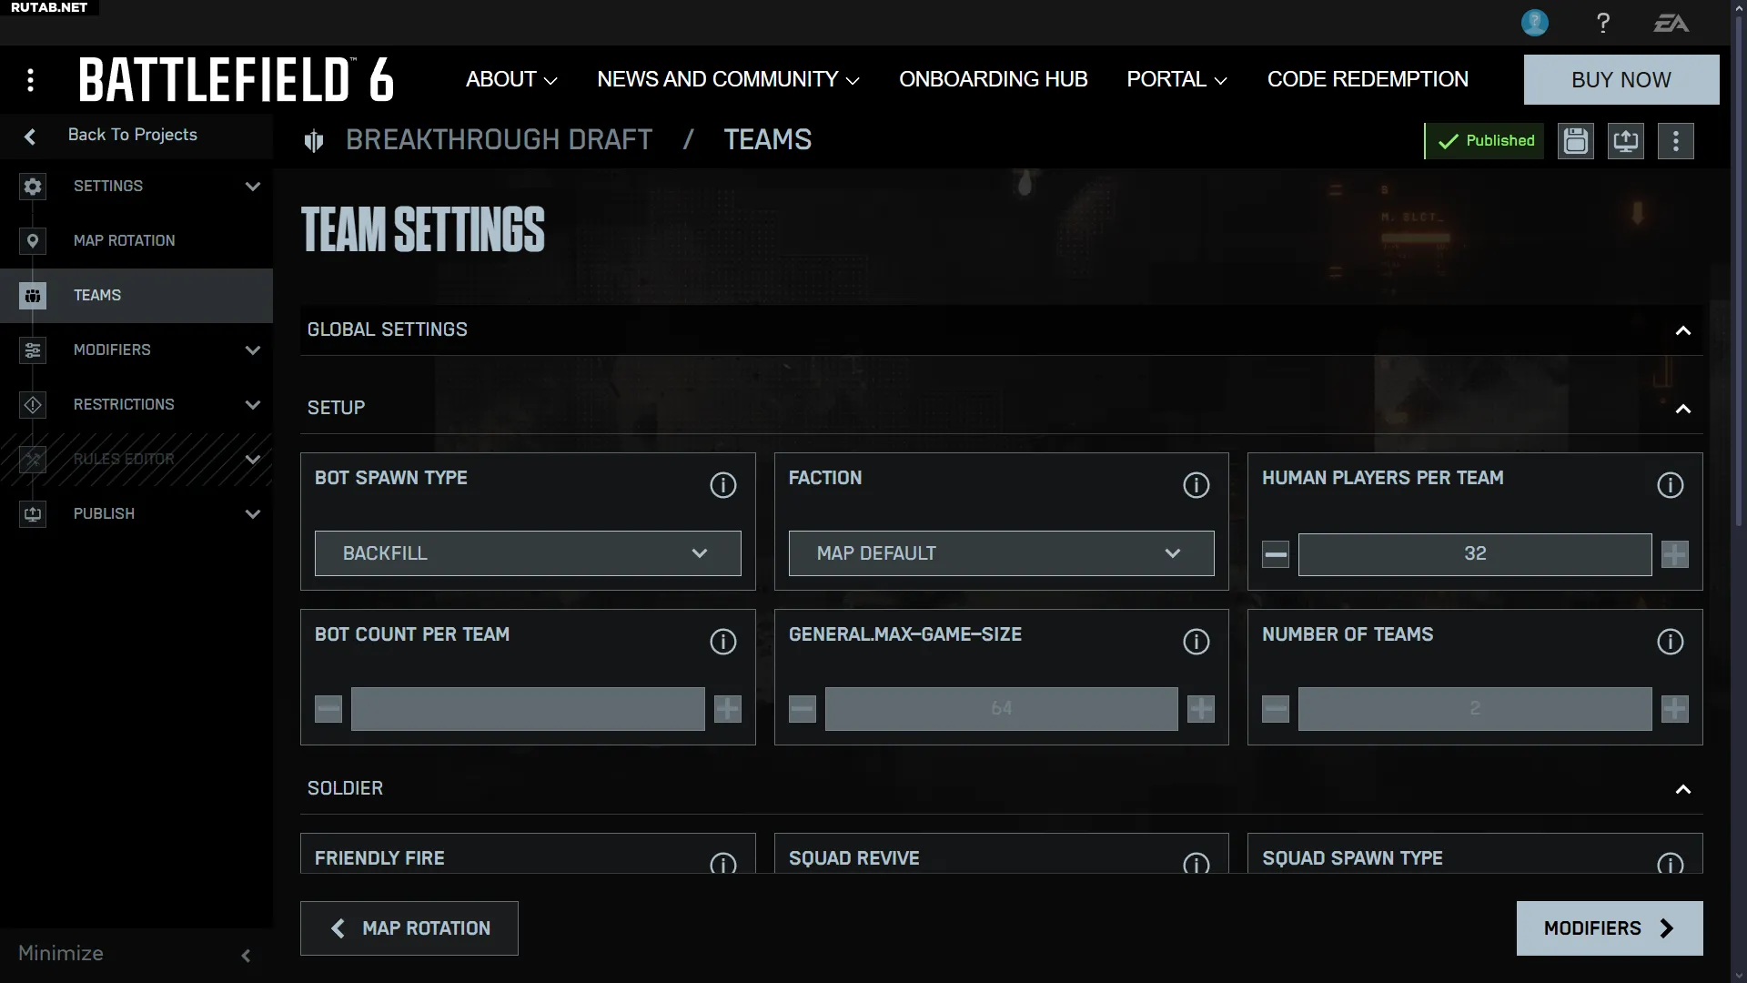The height and width of the screenshot is (983, 1747).
Task: Decrease Human Players Per Team with minus
Action: pyautogui.click(x=1275, y=553)
